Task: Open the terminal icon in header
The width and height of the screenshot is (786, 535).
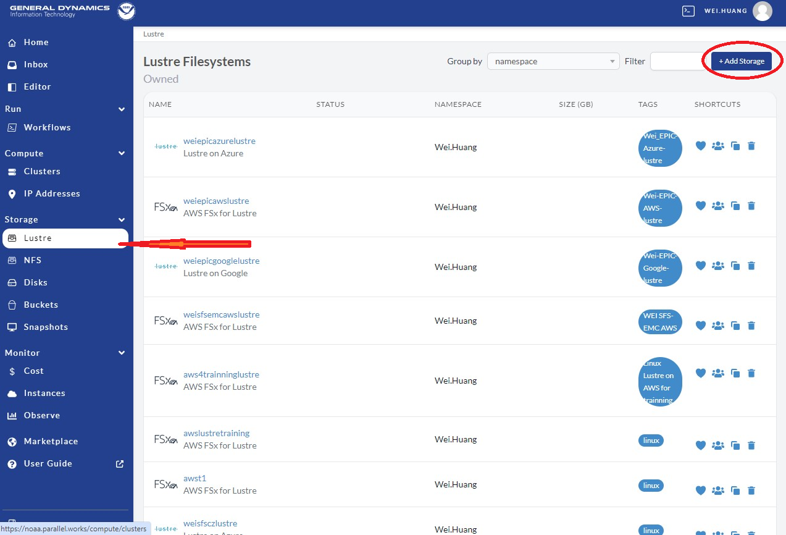Action: tap(688, 11)
